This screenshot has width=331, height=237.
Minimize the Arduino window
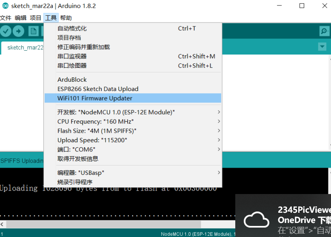[x=279, y=6]
